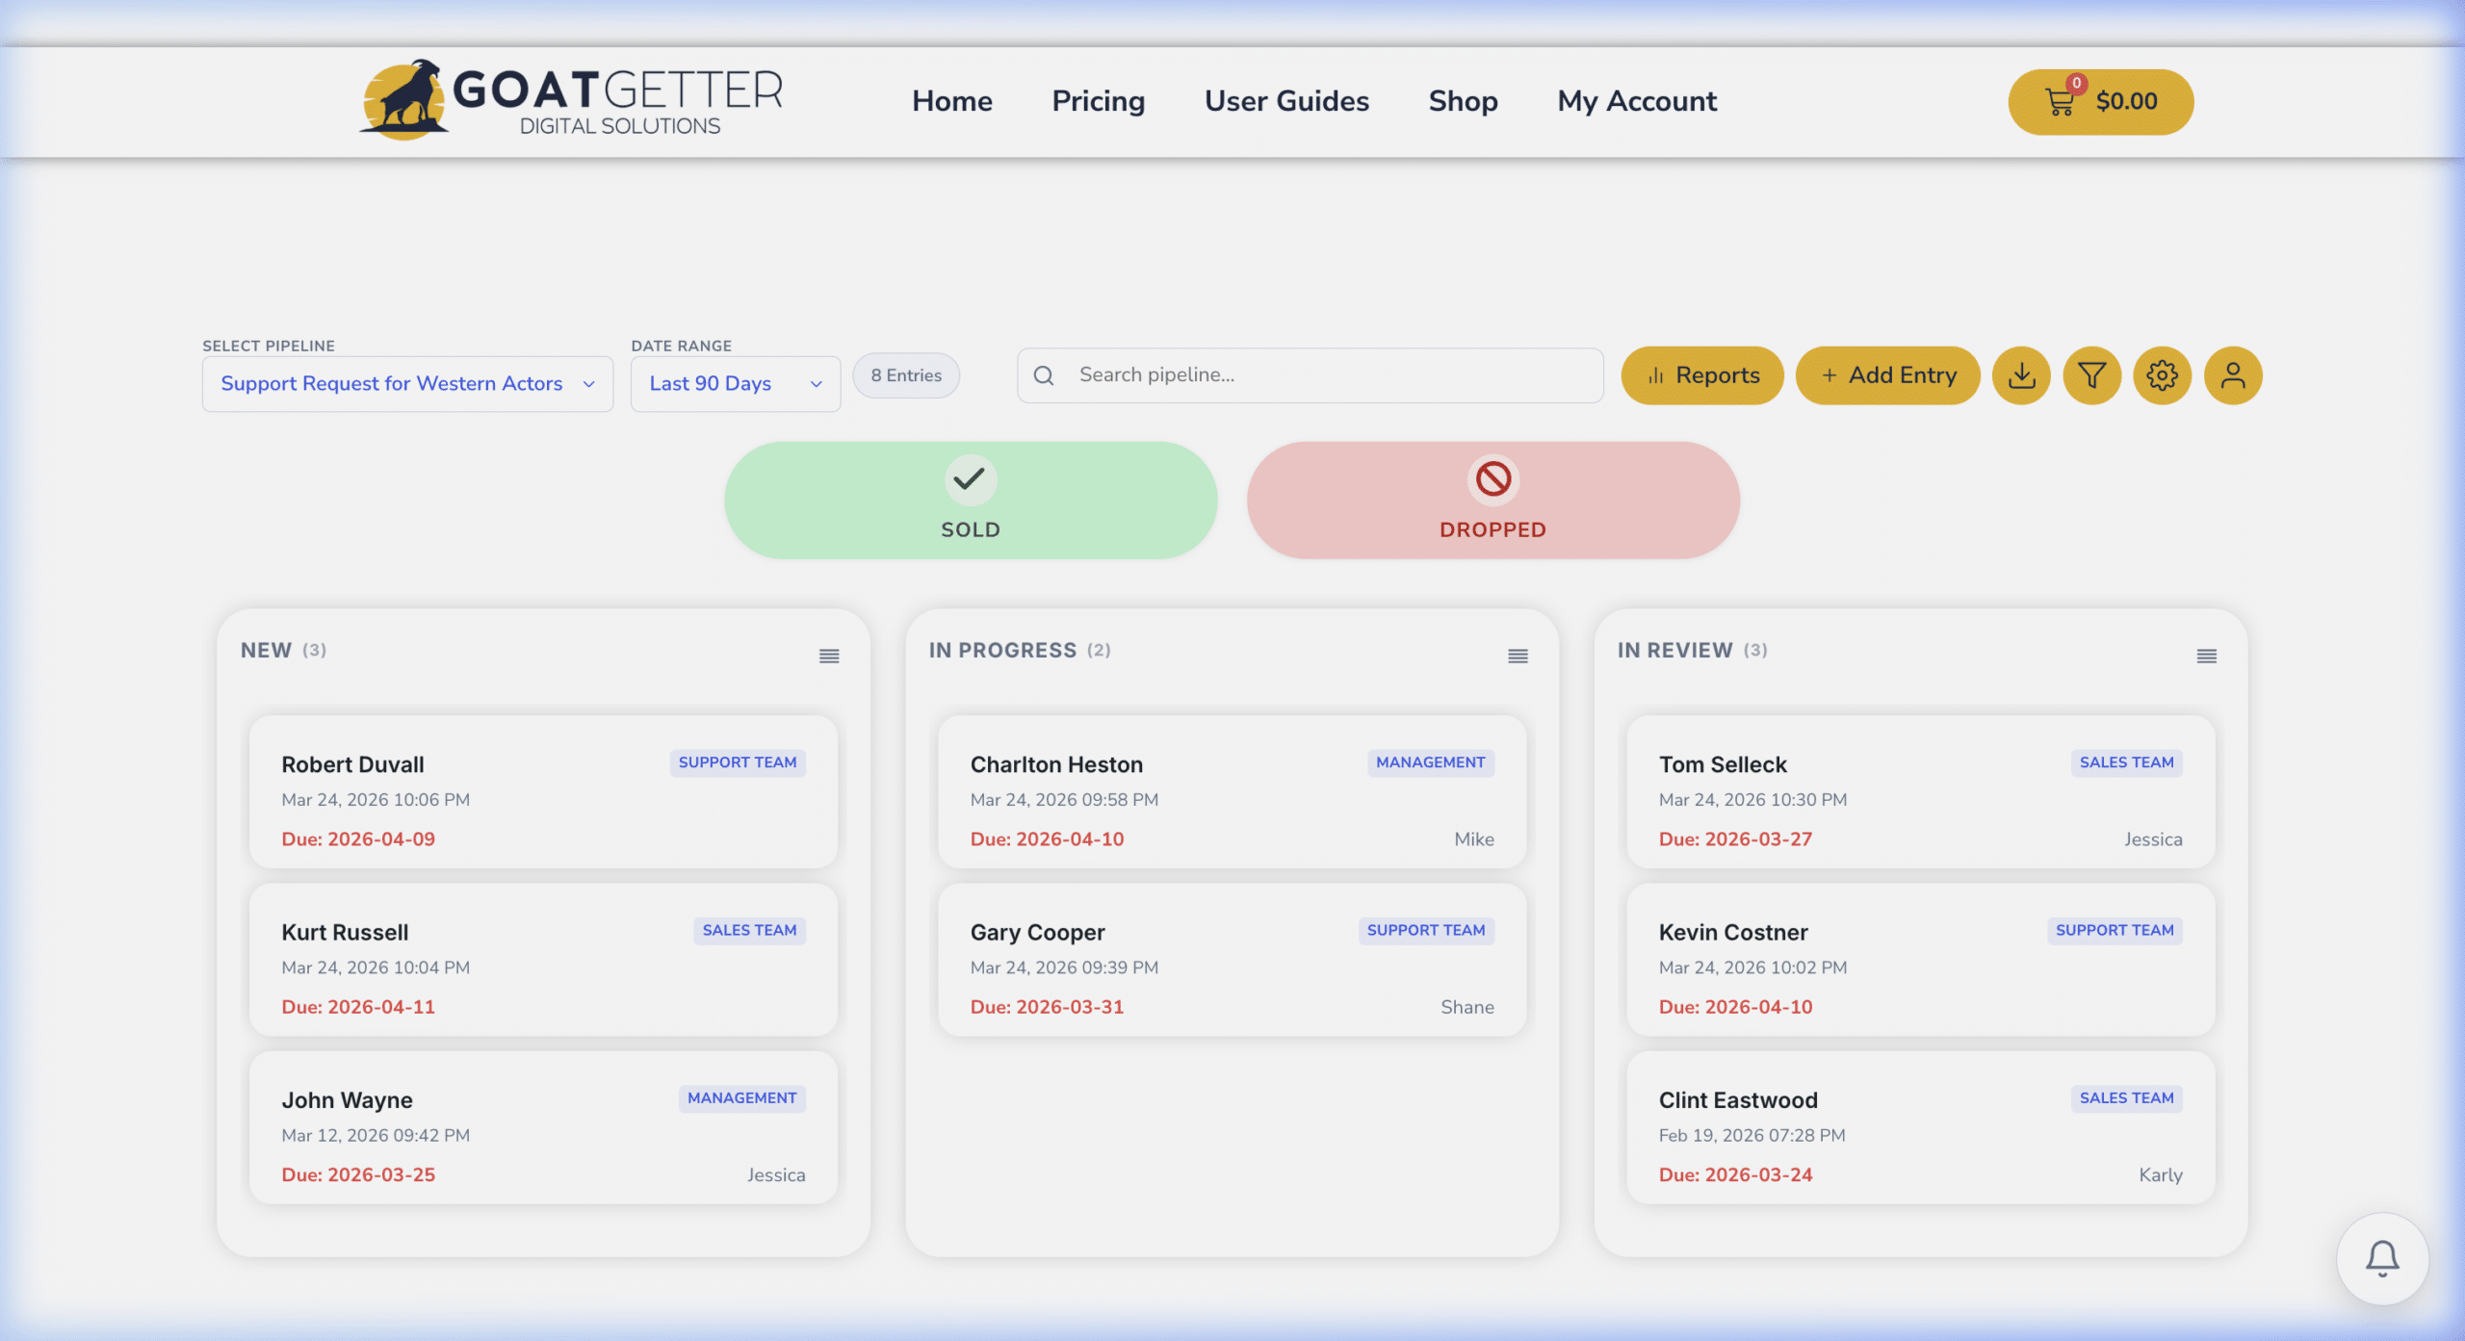Click the Dropped prohibited-sign drop zone
The width and height of the screenshot is (2465, 1341).
pos(1492,500)
